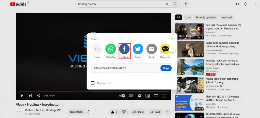Open Soft jazz music video thumbnail
The width and height of the screenshot is (260, 118).
tap(189, 31)
